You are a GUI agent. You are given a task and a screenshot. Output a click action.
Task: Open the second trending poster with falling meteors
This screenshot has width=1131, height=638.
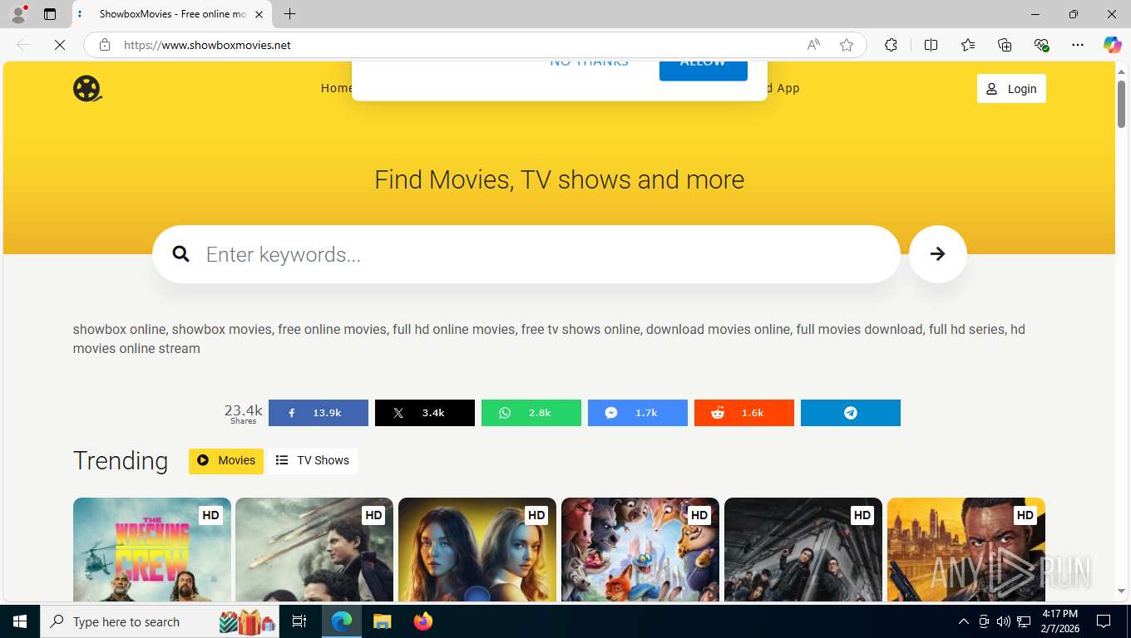(314, 549)
